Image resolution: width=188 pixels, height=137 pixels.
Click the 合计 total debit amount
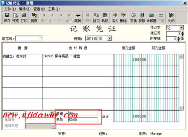[x=130, y=116]
